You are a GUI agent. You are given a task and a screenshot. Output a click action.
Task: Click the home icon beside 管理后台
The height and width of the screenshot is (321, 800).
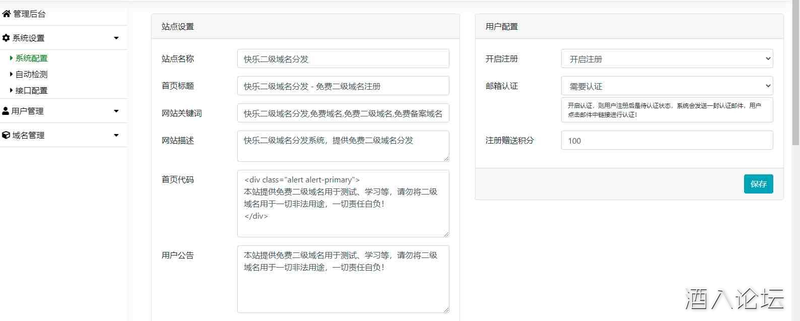pos(7,14)
